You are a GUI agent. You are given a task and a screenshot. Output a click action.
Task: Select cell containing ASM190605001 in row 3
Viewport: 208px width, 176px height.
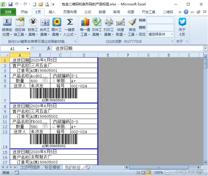pos(64,71)
